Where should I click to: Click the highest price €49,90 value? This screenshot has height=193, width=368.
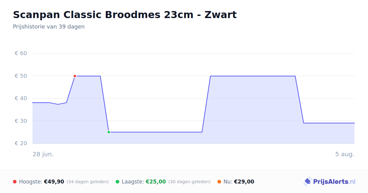pos(54,182)
